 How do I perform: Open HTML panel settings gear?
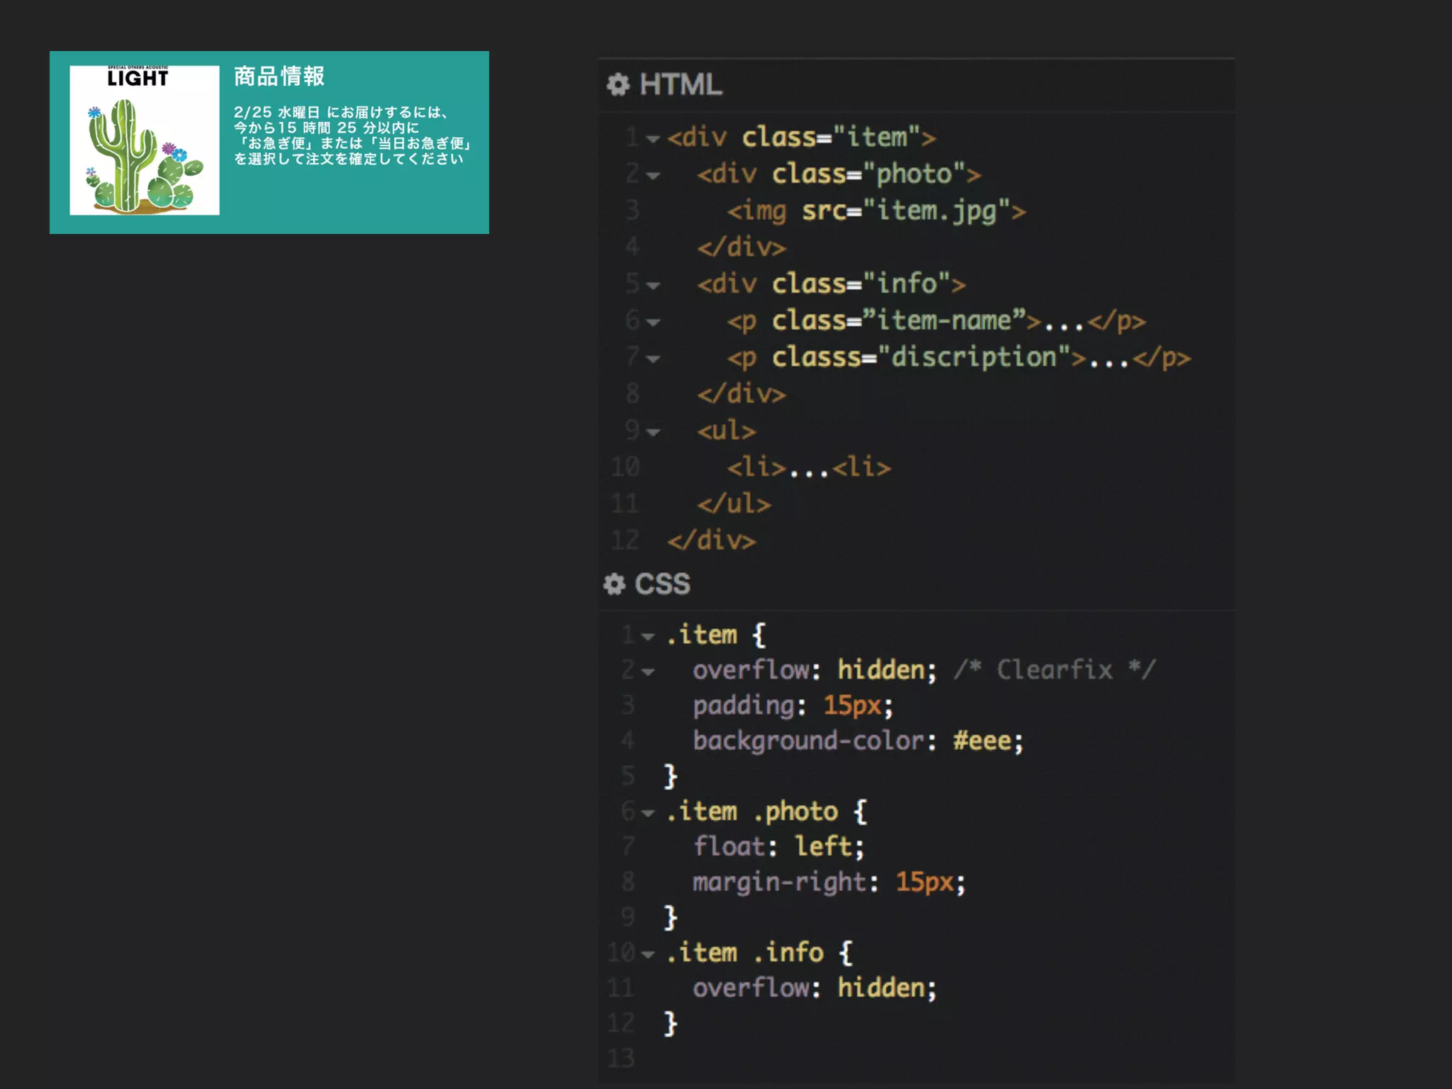click(618, 84)
